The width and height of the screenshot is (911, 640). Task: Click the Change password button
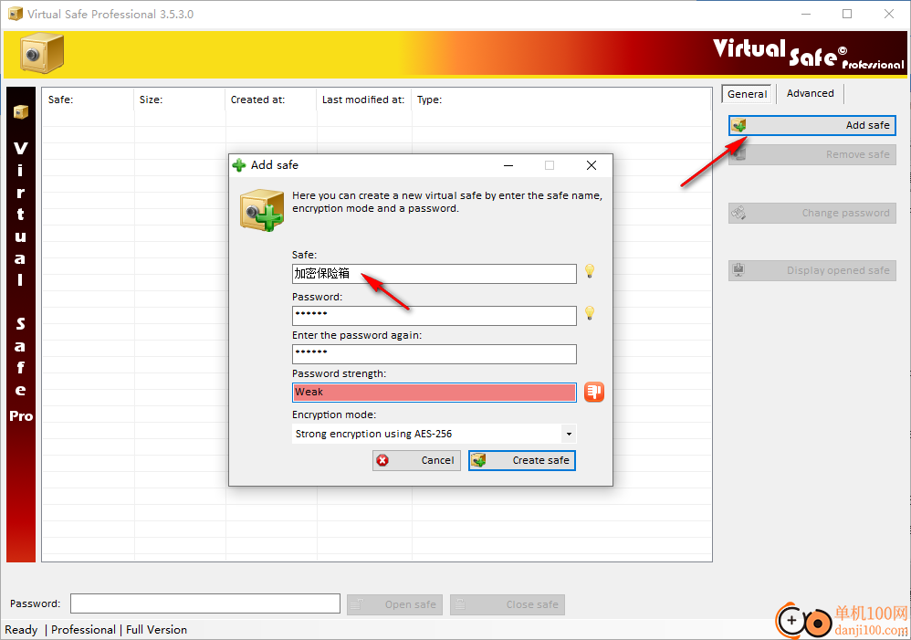812,213
